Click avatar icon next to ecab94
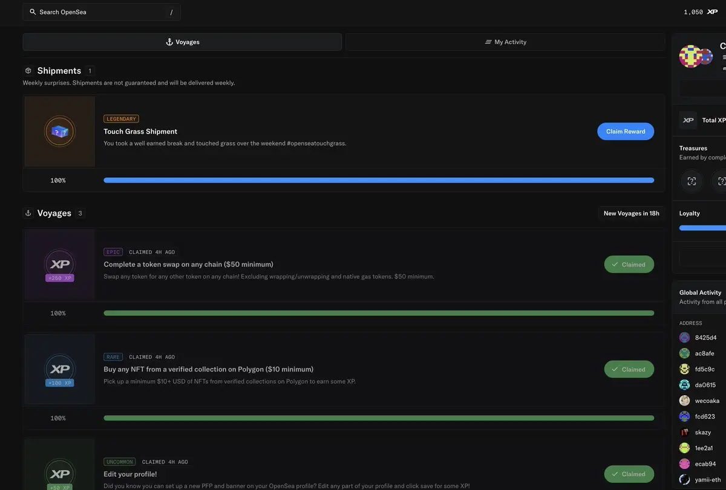The height and width of the screenshot is (490, 726). click(x=684, y=463)
